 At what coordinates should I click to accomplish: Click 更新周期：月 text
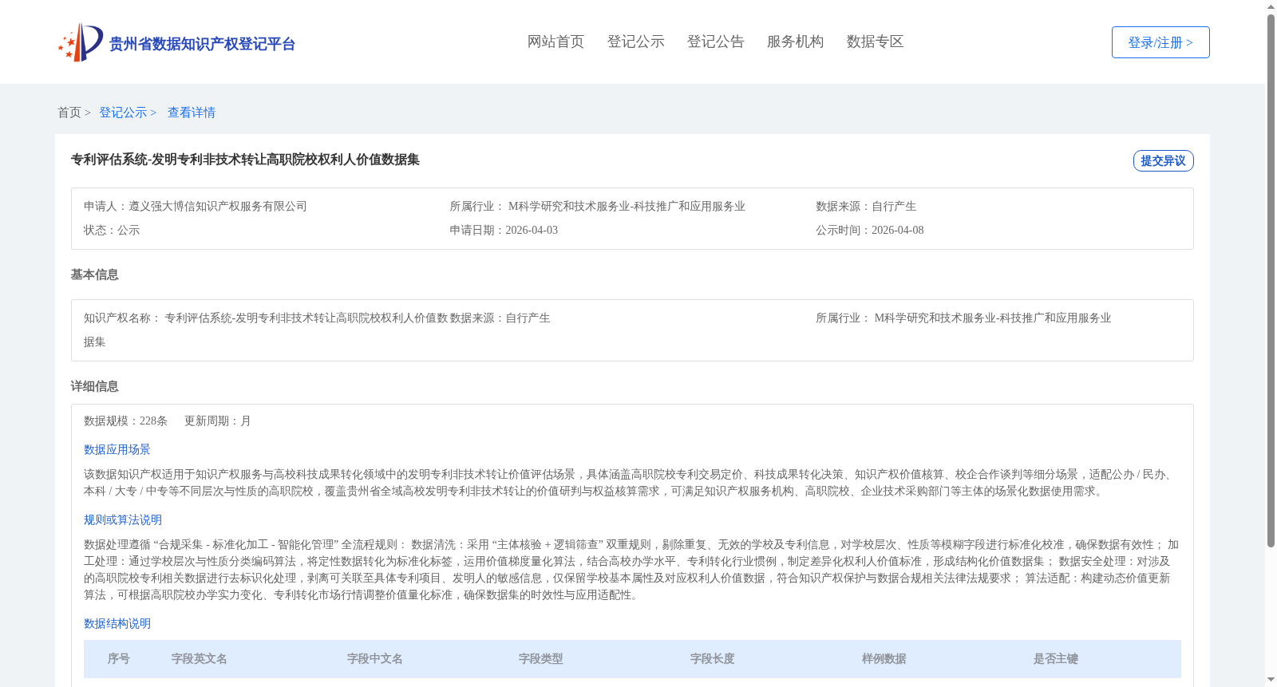tap(218, 420)
